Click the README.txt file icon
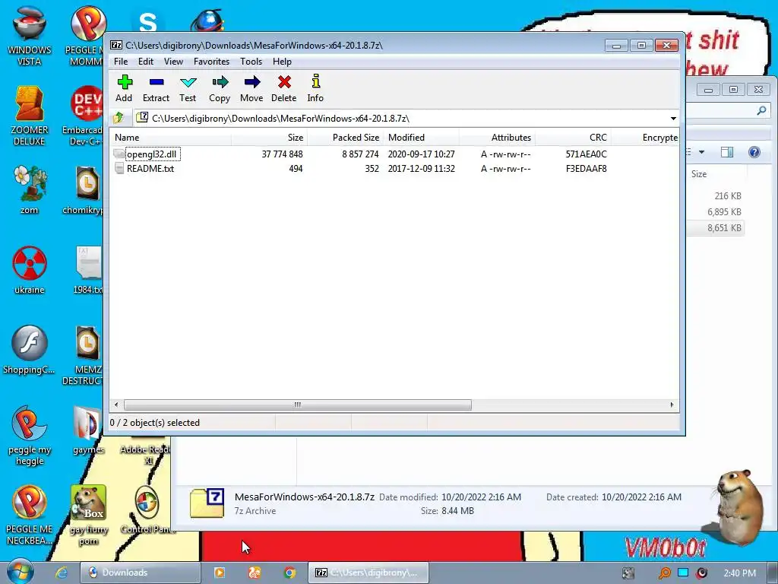Viewport: 778px width, 584px height. [x=119, y=168]
